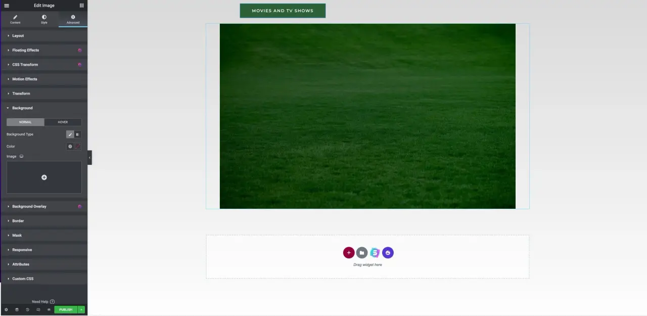Select the Advanced tab

pos(73,19)
